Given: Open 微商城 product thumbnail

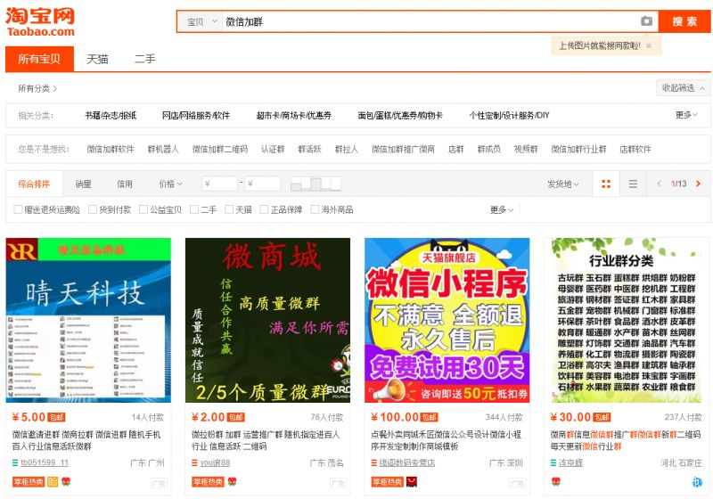Looking at the screenshot, I should (268, 320).
